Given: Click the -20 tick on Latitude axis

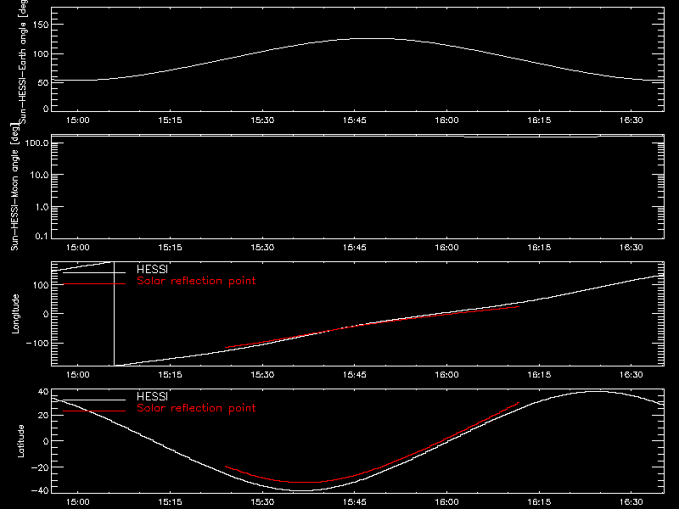Looking at the screenshot, I should click(40, 467).
